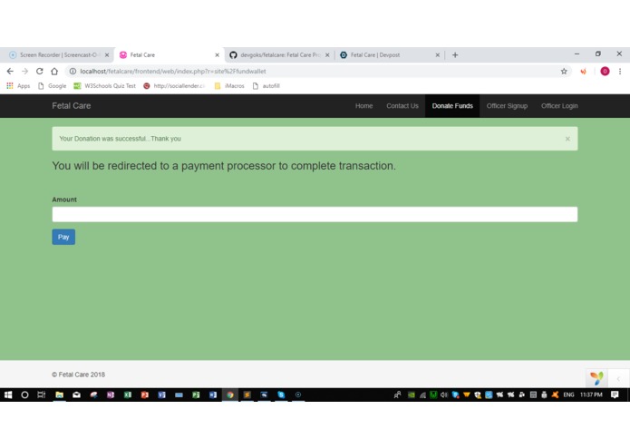Open the browser home page icon
The height and width of the screenshot is (448, 630).
point(54,71)
